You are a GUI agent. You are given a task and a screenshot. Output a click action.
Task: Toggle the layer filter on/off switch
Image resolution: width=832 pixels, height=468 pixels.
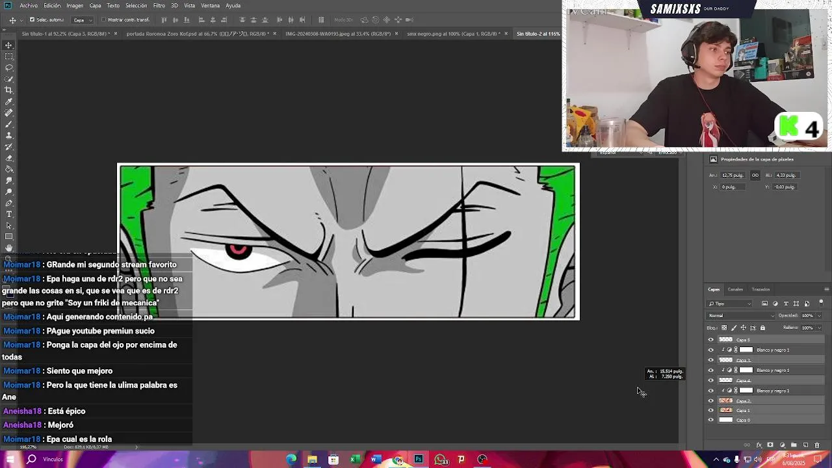coord(821,303)
